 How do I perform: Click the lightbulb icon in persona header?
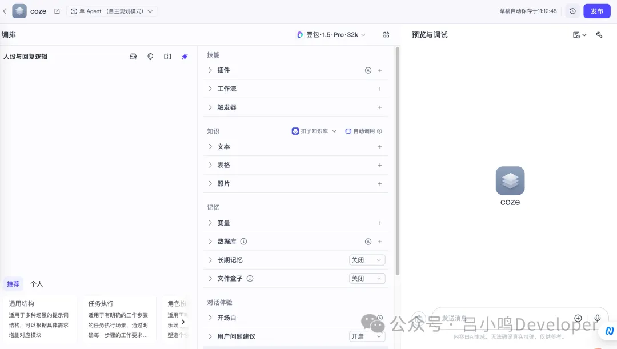coord(150,57)
